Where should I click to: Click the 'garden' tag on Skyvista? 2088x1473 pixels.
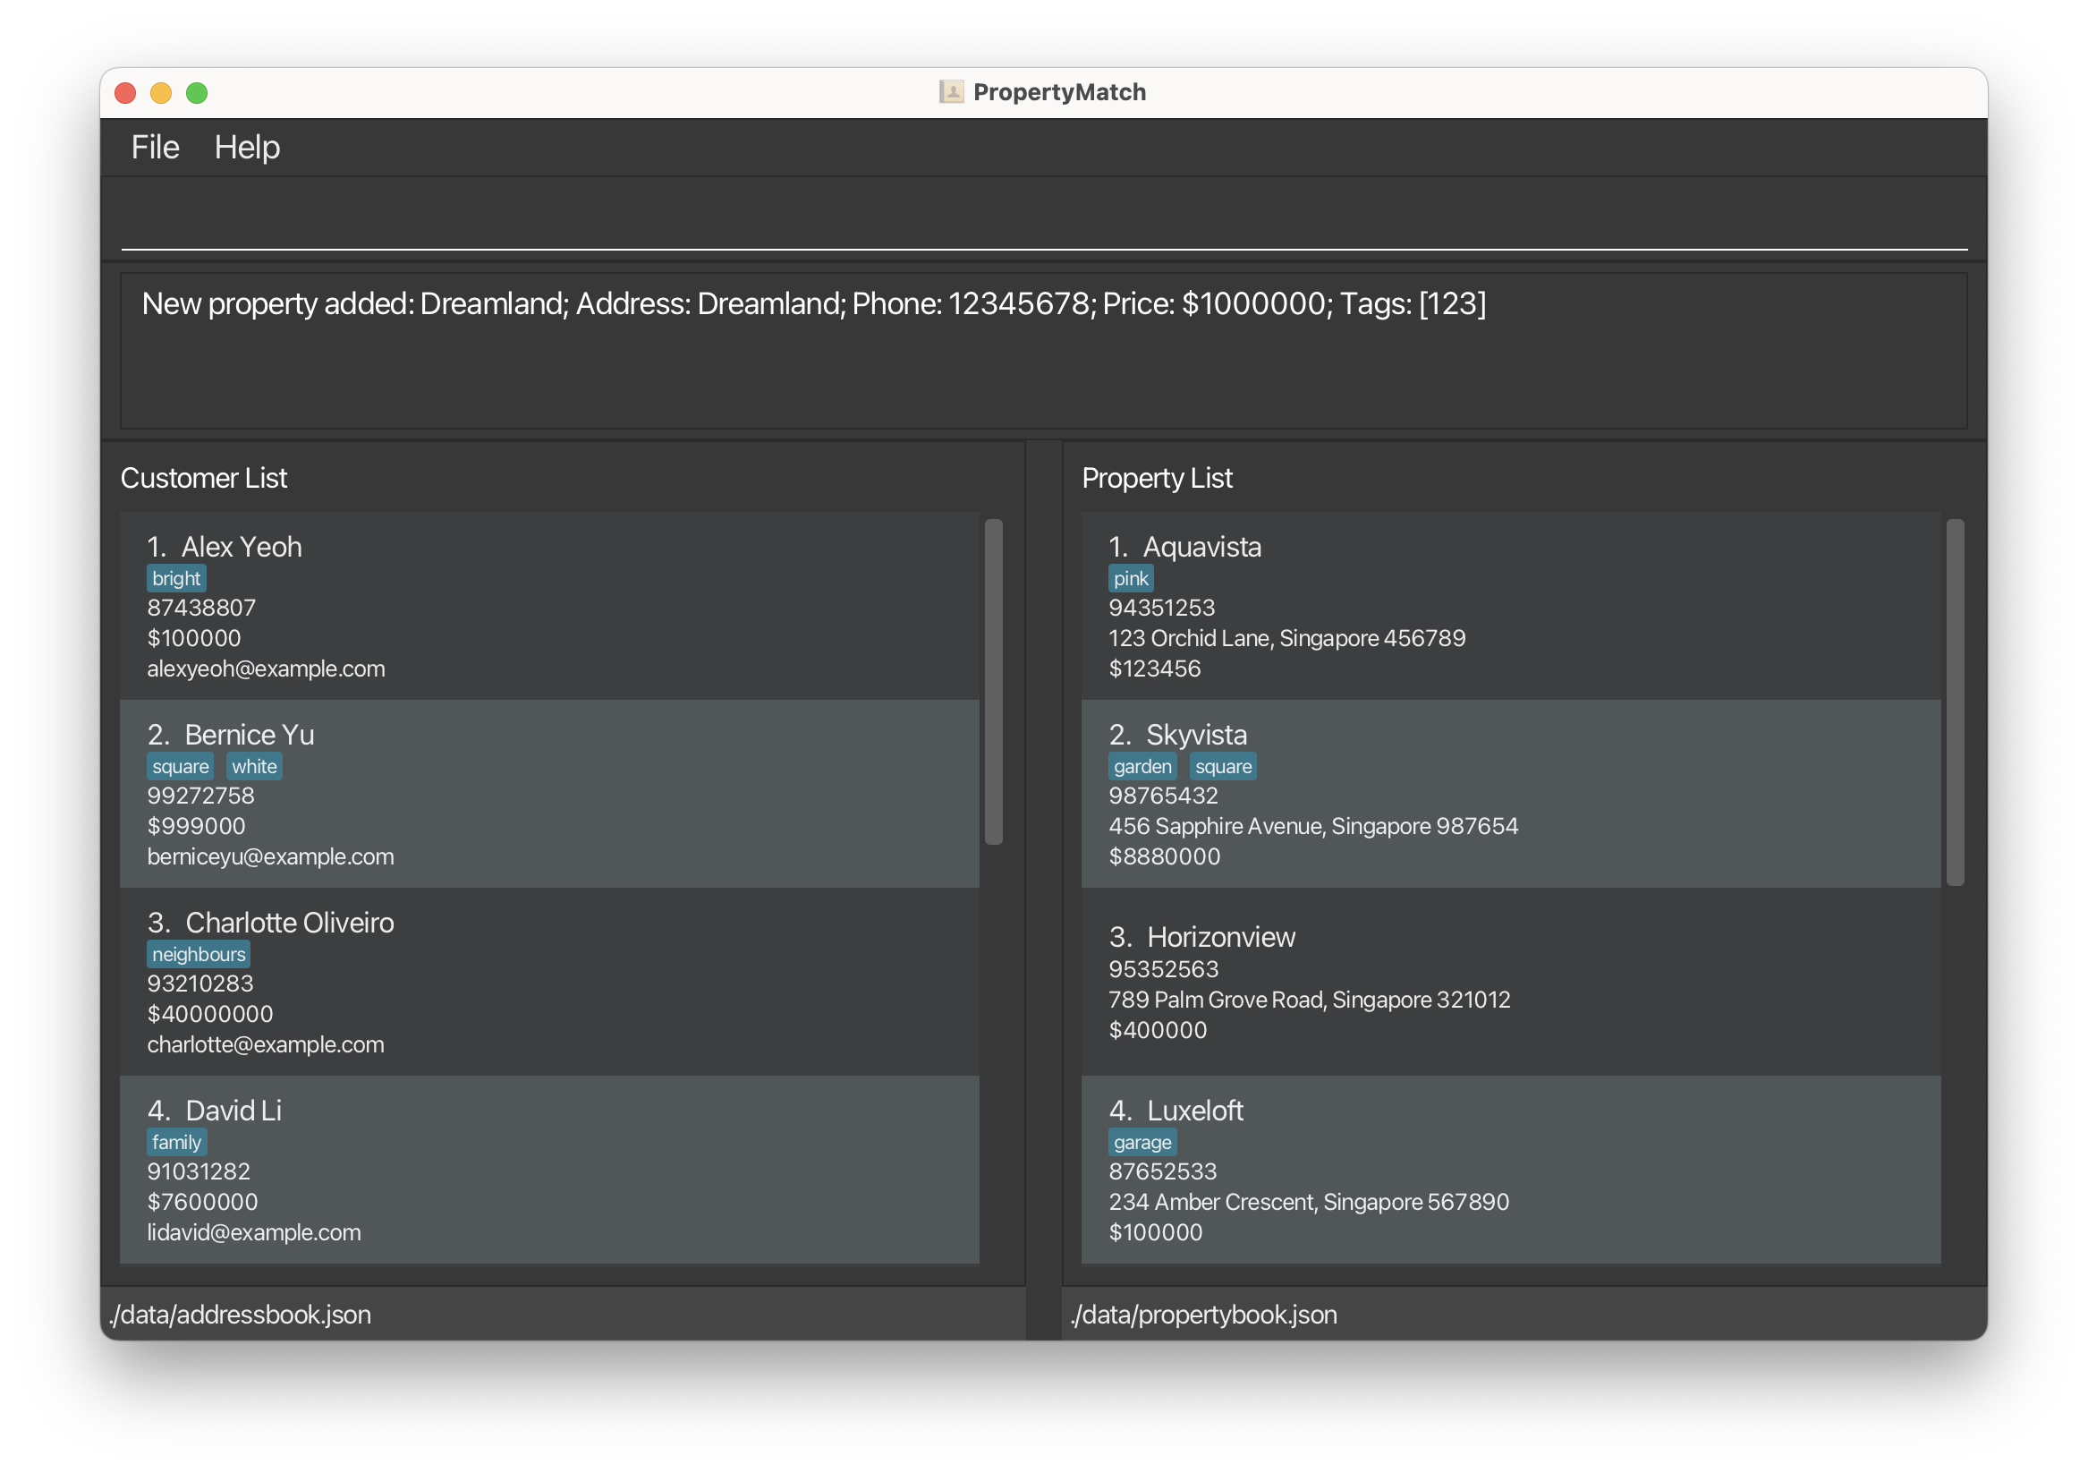pyautogui.click(x=1142, y=766)
